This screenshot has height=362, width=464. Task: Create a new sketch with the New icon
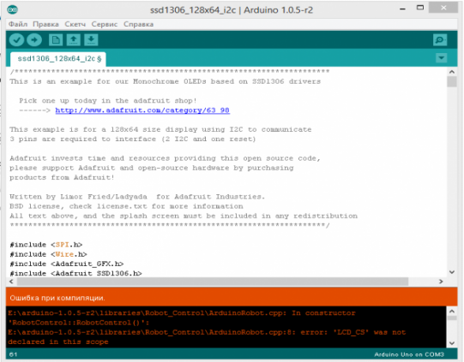pyautogui.click(x=56, y=40)
